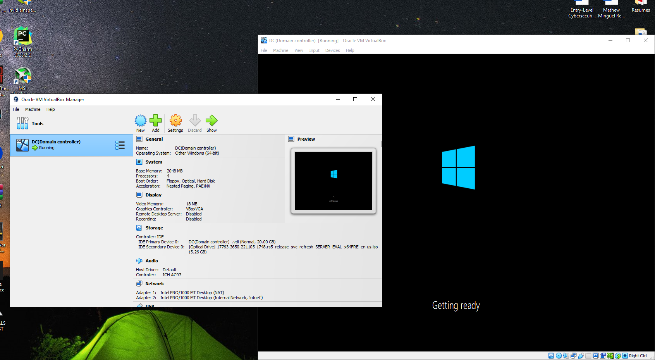Click the Audio section header

[x=152, y=261]
